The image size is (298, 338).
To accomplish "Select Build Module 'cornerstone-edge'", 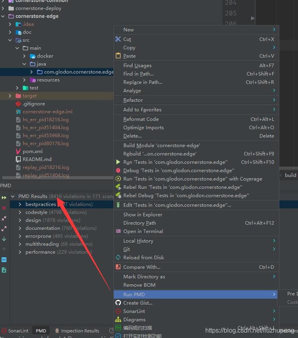I will [196, 145].
